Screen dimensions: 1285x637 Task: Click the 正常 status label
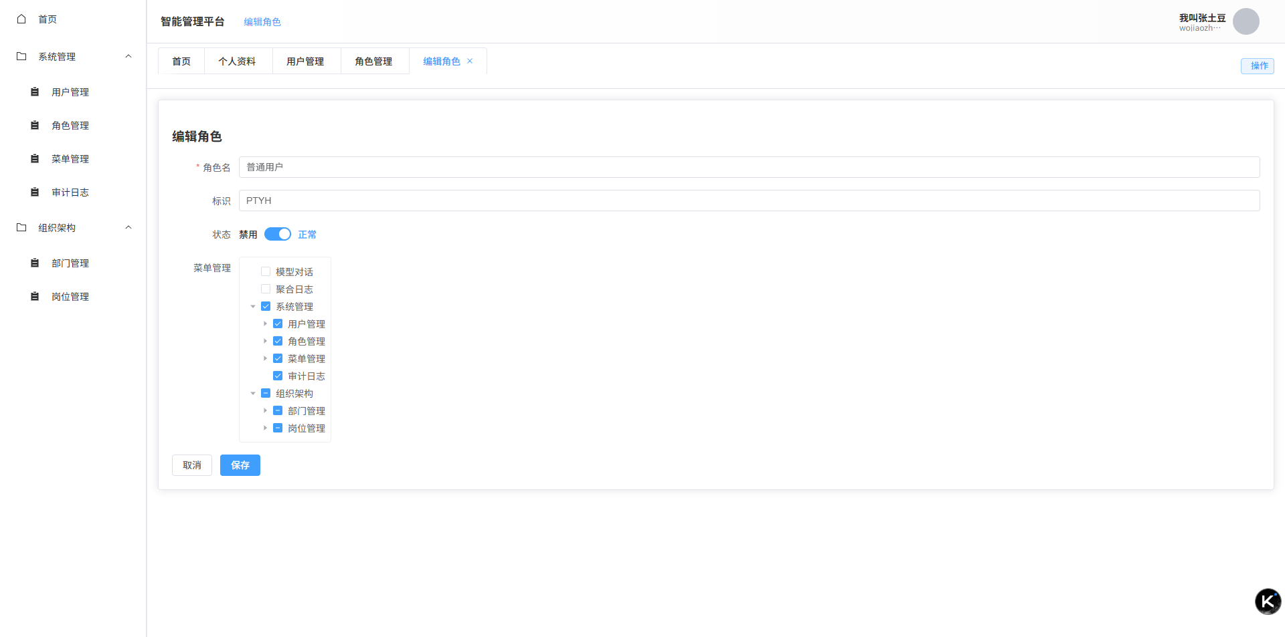coord(307,234)
